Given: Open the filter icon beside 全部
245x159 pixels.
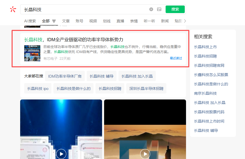Looking at the screenshot, I should pyautogui.click(x=54, y=21).
